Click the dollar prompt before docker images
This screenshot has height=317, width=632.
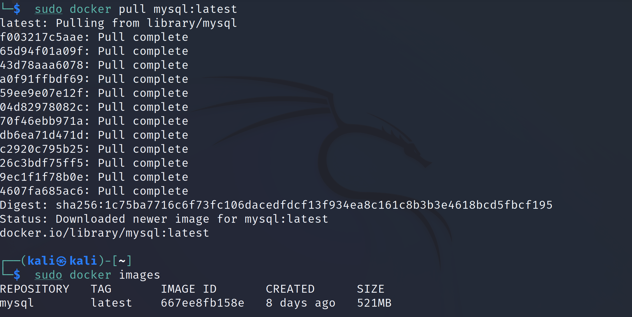(17, 275)
